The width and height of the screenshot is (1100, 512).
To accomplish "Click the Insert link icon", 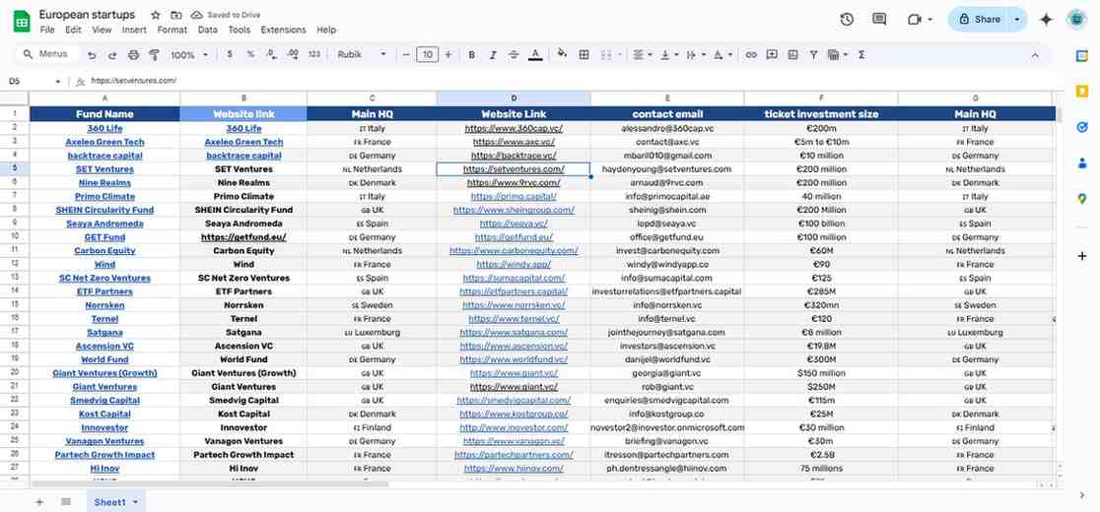I will point(751,54).
